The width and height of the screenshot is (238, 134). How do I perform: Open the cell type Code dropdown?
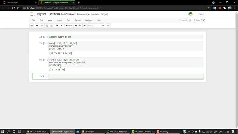tap(96, 26)
